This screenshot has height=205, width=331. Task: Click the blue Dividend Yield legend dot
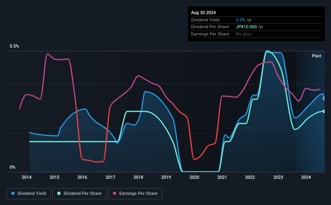point(13,193)
